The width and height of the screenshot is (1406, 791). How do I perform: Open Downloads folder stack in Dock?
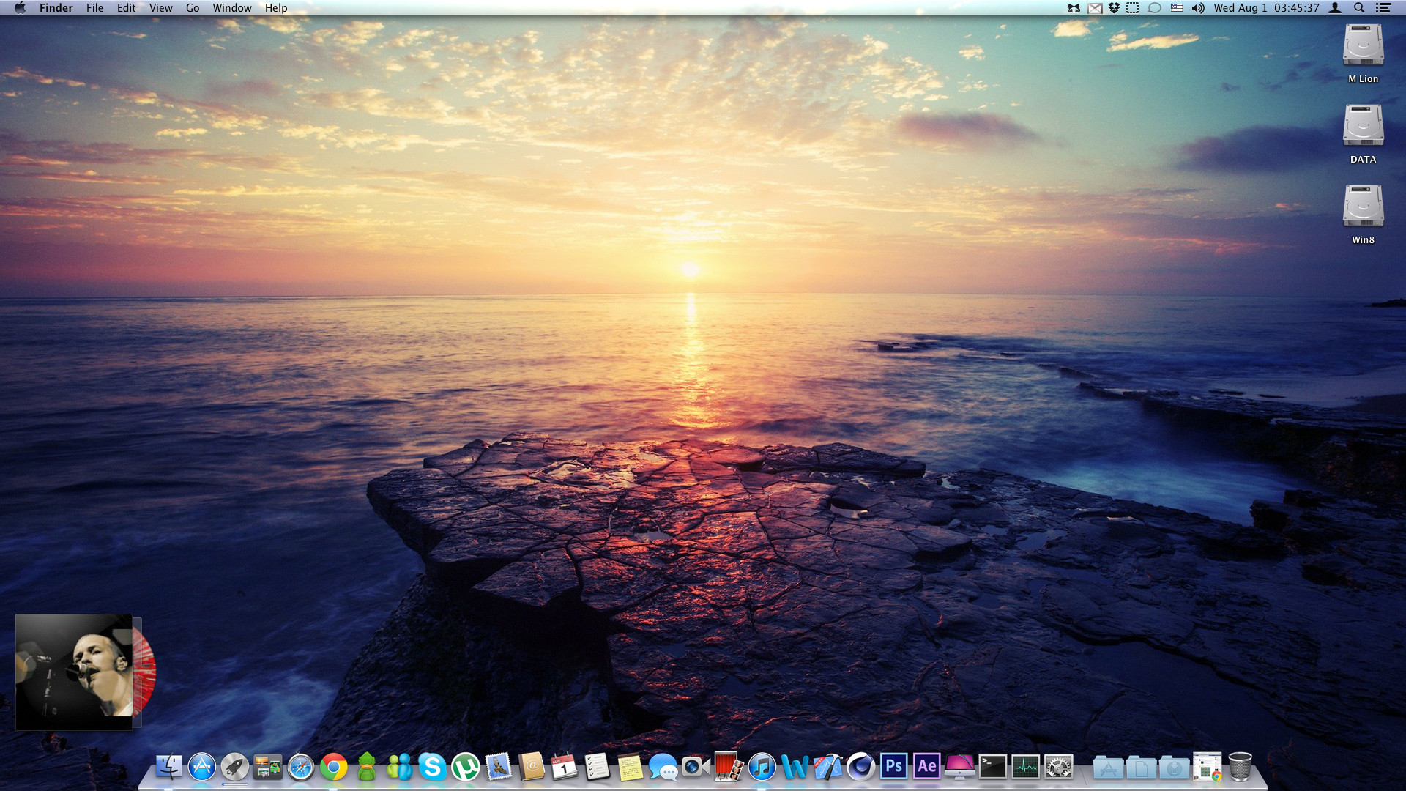pos(1174,767)
